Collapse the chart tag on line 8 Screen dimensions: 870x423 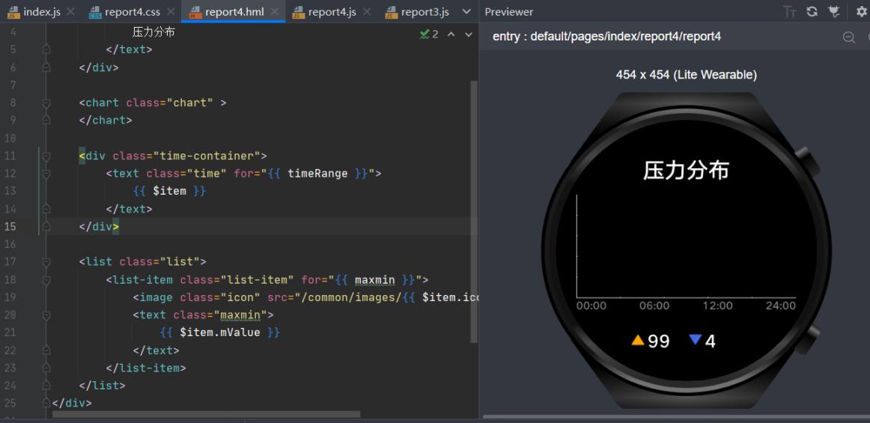[x=46, y=103]
